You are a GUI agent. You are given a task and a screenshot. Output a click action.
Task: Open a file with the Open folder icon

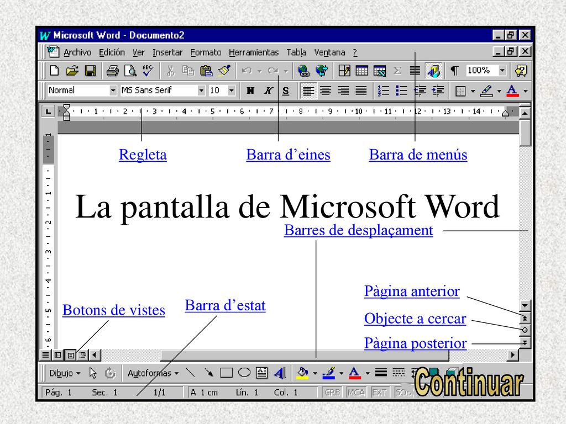tap(72, 71)
